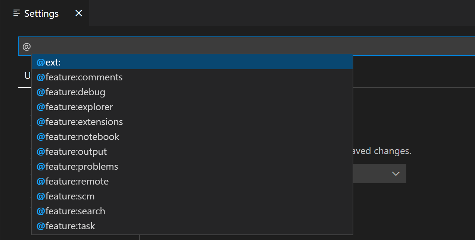Select the @feature:debug suggestion

[71, 92]
